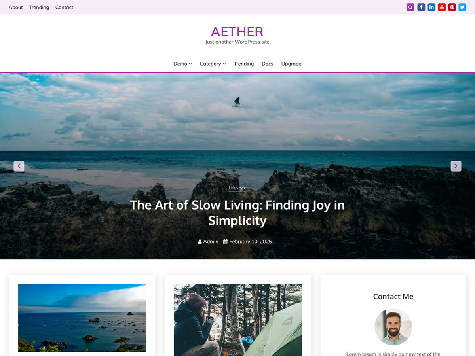Image resolution: width=475 pixels, height=356 pixels.
Task: Open the Pinterest social icon
Action: 452,7
